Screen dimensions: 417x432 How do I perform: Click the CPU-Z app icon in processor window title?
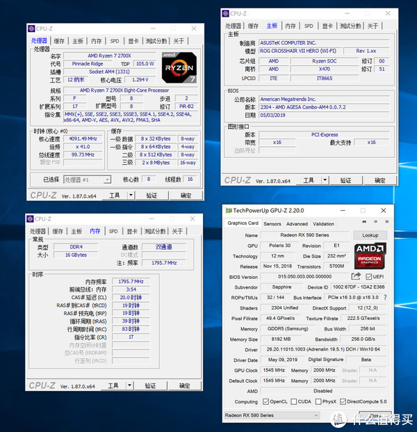(x=31, y=29)
